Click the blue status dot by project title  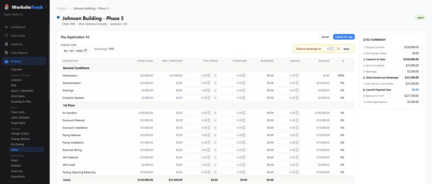point(58,18)
